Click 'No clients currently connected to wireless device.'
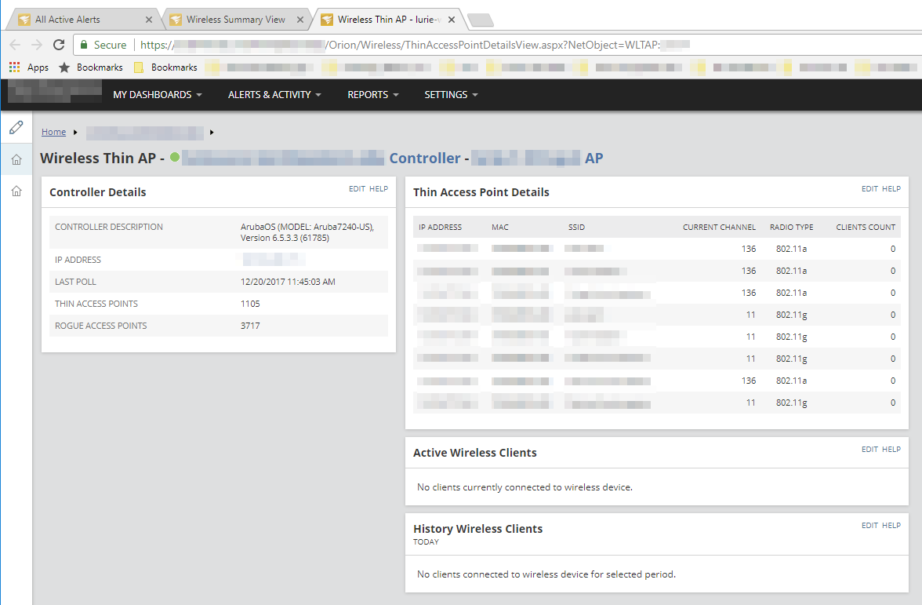Viewport: 922px width, 605px height. 525,487
